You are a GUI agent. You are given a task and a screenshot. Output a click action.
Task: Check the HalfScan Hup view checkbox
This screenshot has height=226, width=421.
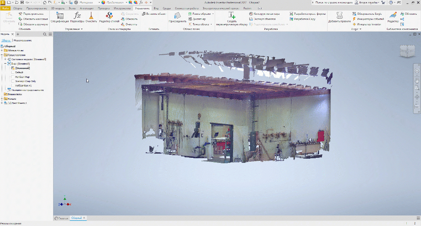point(13,77)
